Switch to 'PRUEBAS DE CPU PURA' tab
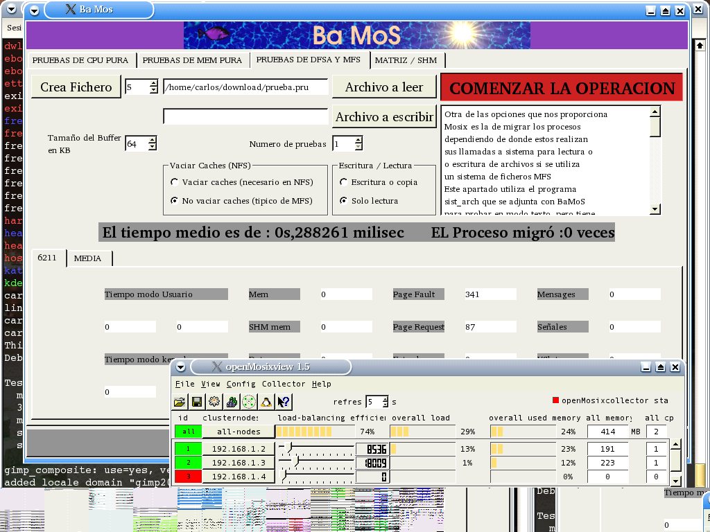The image size is (710, 532). (x=80, y=60)
